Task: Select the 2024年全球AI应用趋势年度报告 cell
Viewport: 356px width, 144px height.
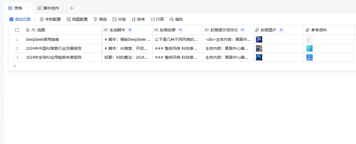Action: coord(63,57)
